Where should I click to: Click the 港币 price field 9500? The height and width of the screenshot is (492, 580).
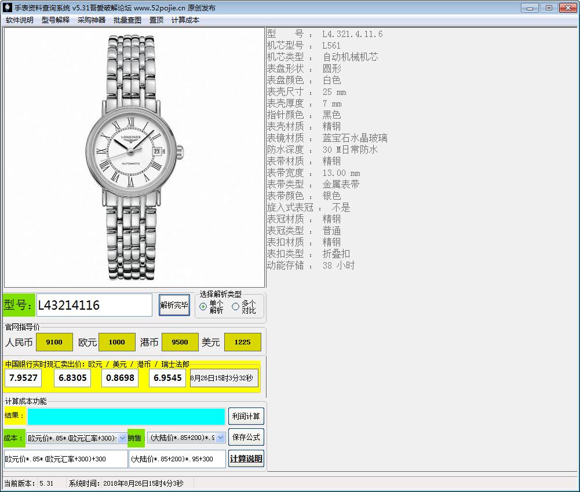click(x=180, y=342)
